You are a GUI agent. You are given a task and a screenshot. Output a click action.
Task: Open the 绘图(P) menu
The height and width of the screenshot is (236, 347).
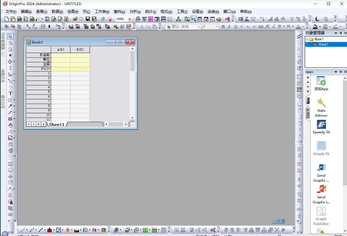click(73, 12)
